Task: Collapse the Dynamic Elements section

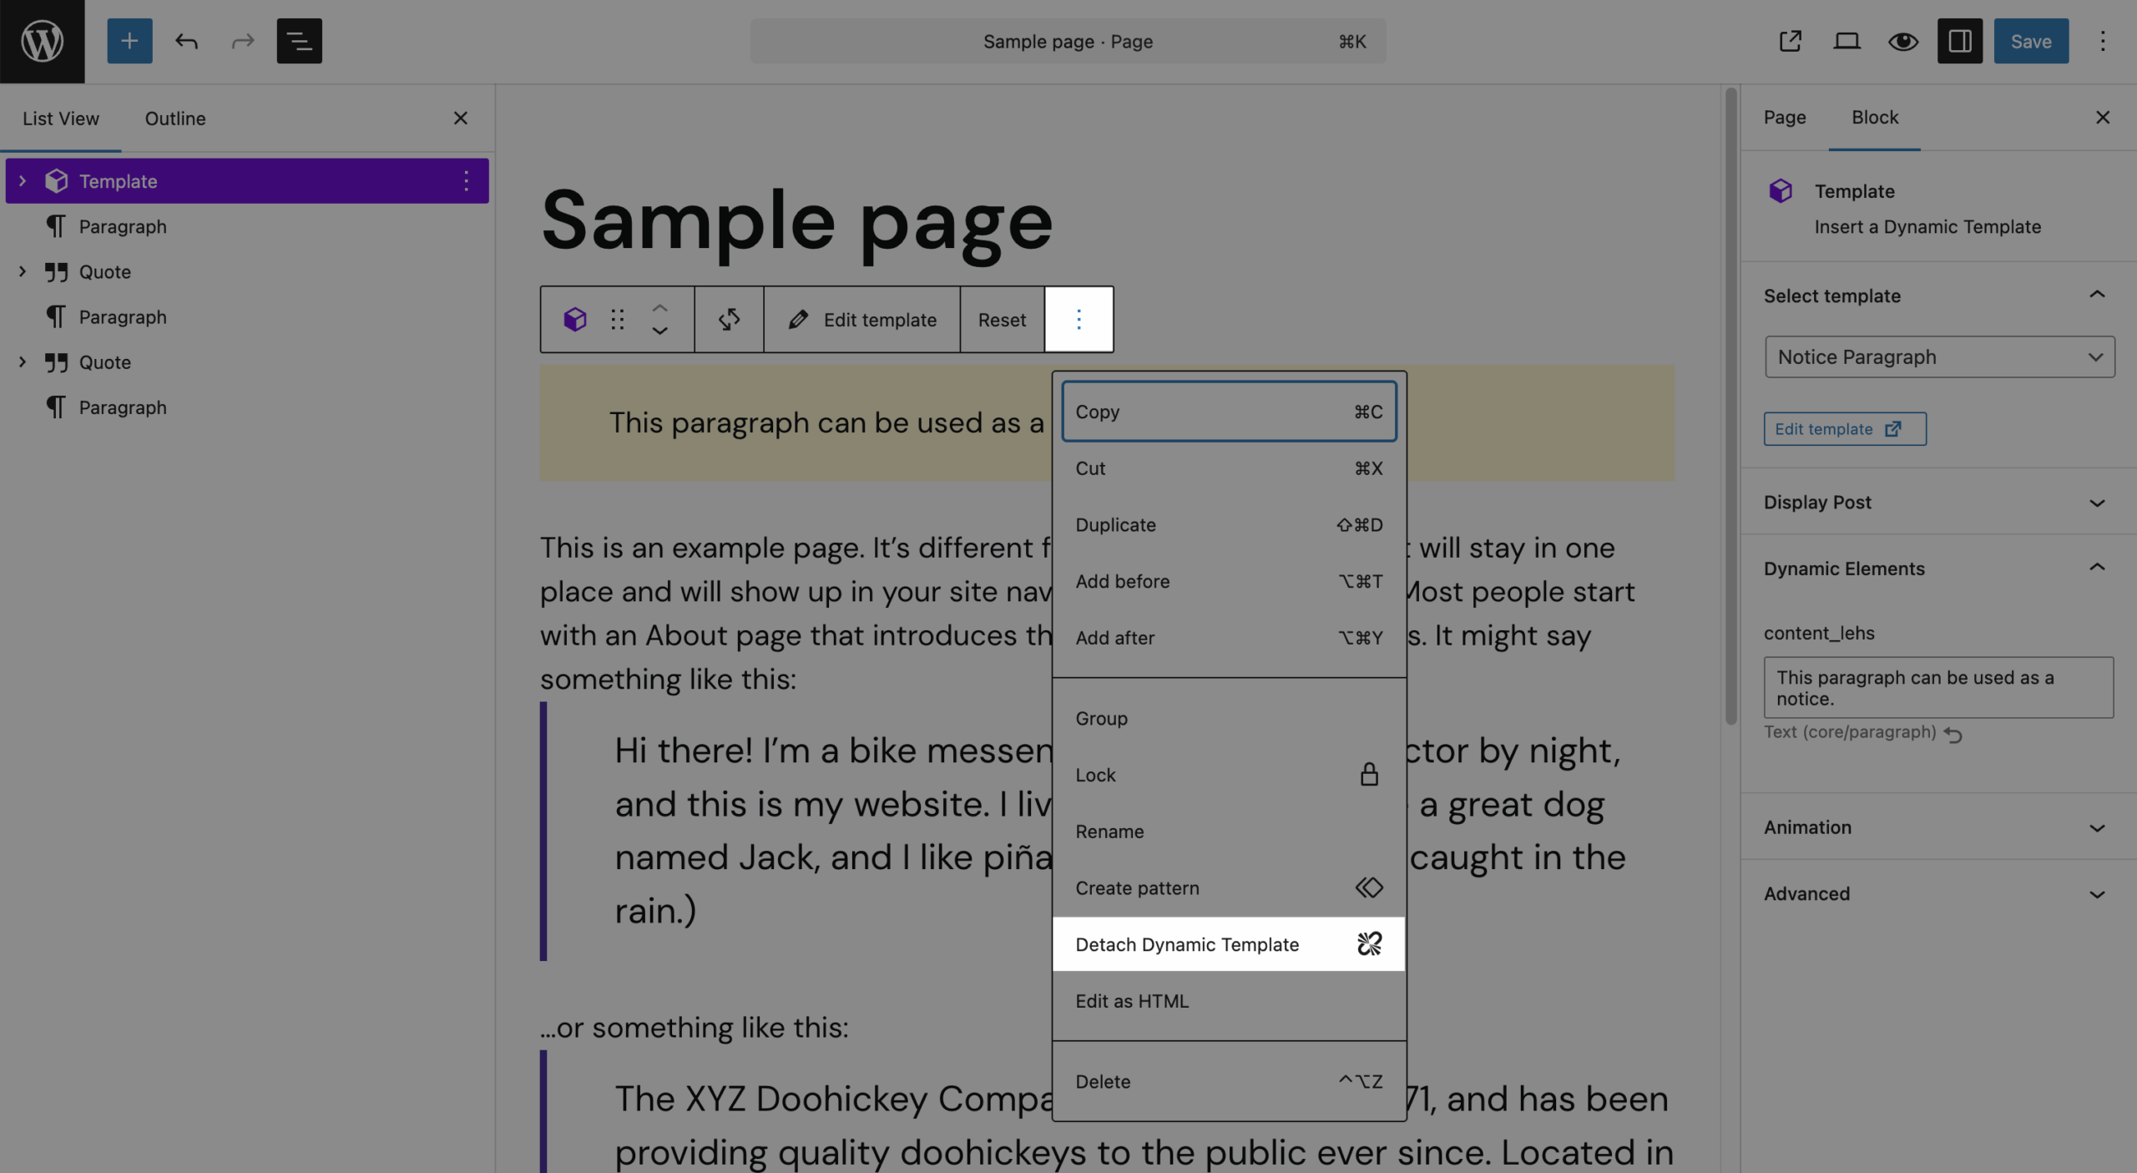Action: (x=1938, y=569)
